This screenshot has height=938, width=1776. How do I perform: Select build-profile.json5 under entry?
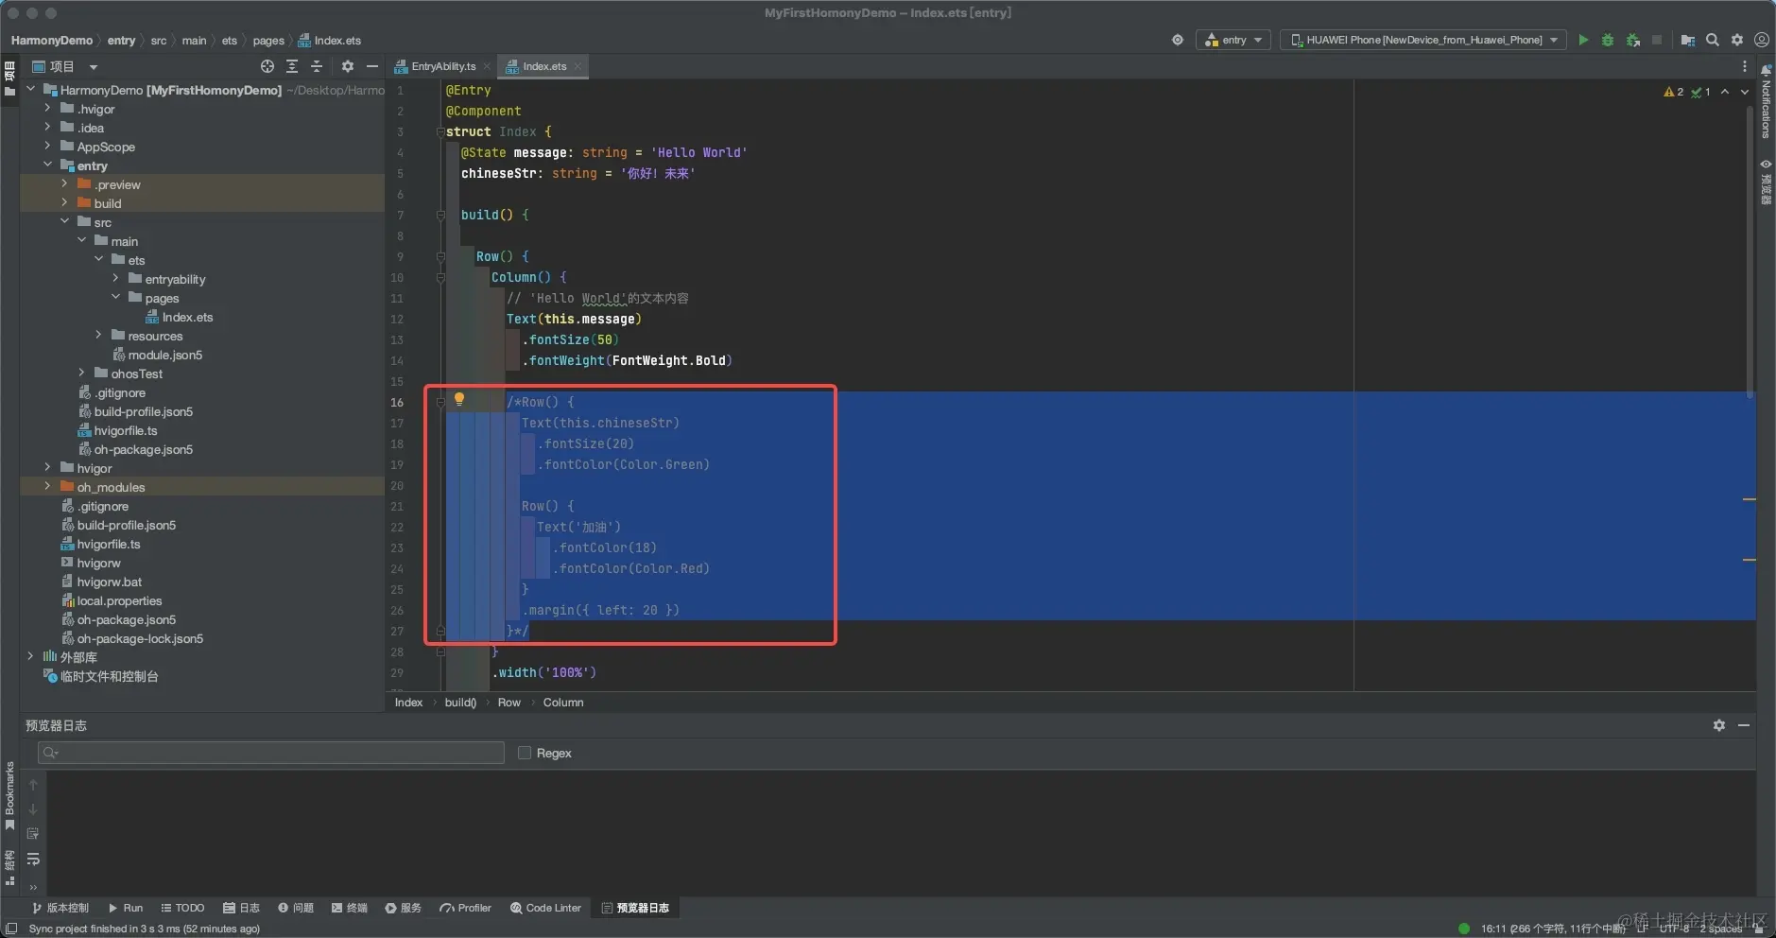click(x=143, y=411)
